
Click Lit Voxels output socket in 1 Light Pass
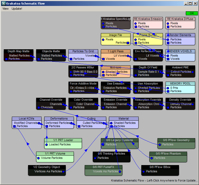pos(128,56)
